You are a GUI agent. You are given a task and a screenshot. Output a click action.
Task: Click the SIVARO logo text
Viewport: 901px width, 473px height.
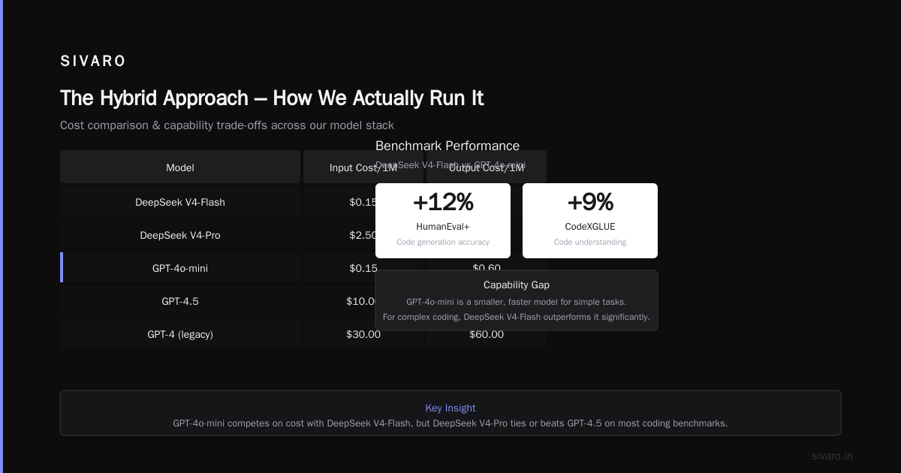93,62
